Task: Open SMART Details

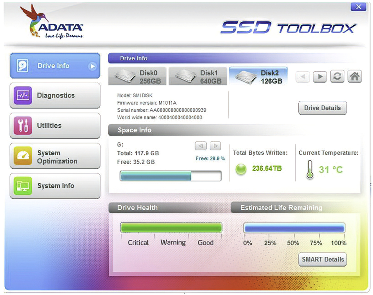Action: pos(322,259)
